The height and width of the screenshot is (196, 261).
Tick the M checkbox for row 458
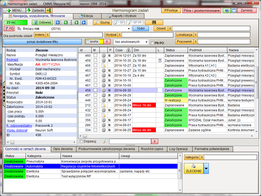pyautogui.click(x=95, y=90)
